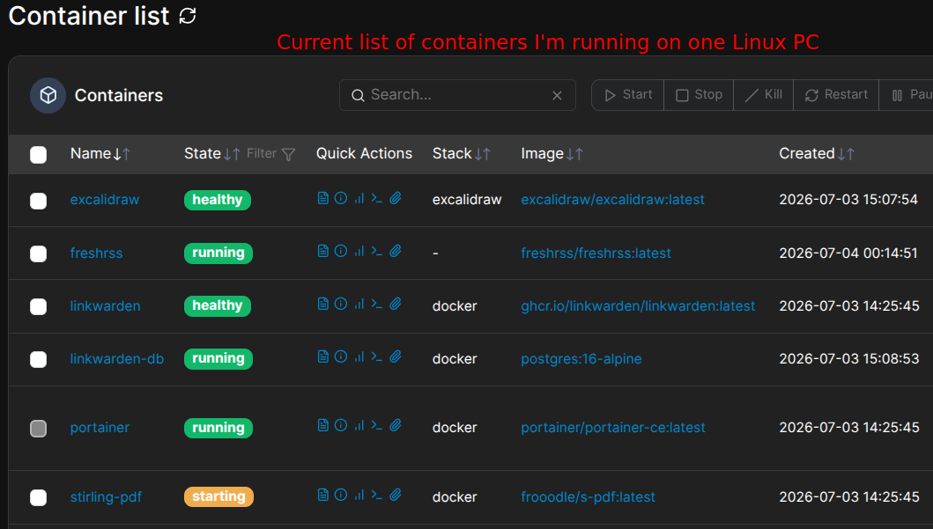Viewport: 933px width, 529px height.
Task: Inspect freshrss container info icon
Action: point(341,251)
